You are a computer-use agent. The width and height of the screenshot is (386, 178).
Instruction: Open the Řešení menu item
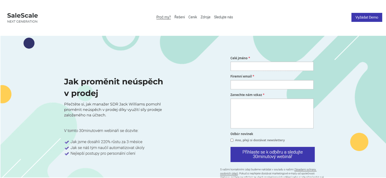(x=179, y=17)
